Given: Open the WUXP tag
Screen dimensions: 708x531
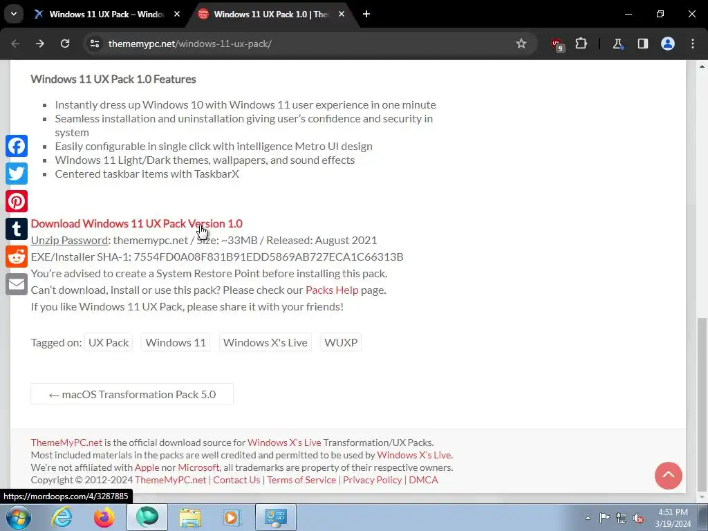Looking at the screenshot, I should (341, 343).
